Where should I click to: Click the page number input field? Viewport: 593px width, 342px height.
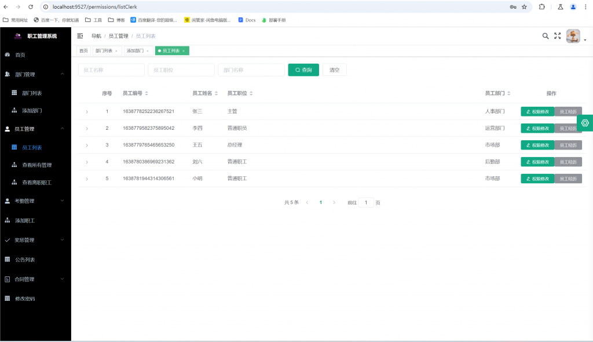point(367,202)
